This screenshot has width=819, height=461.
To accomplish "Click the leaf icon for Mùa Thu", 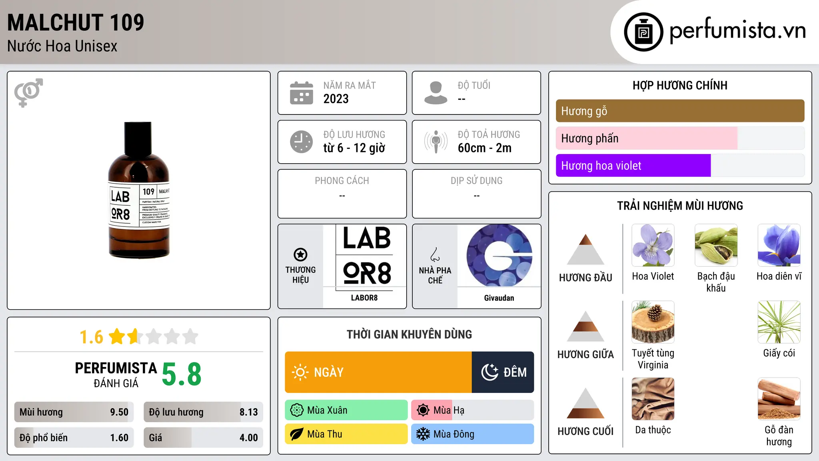I will tap(297, 434).
